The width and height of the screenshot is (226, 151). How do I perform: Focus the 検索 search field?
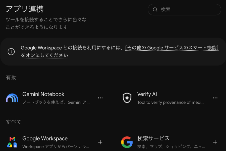coord(184,10)
